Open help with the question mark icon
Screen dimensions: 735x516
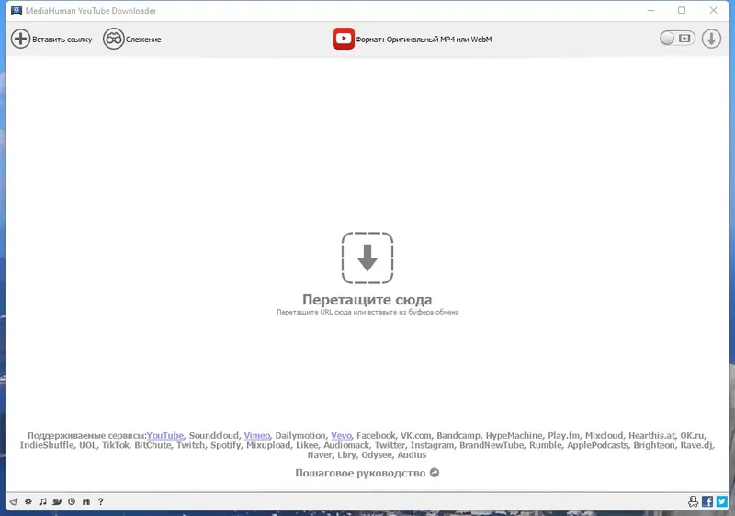(100, 501)
